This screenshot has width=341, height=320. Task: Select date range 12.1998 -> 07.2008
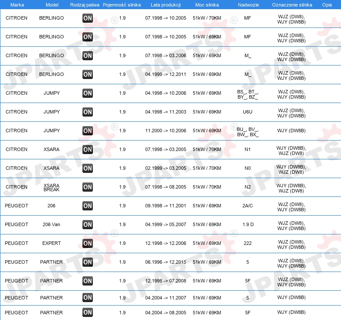point(166,281)
